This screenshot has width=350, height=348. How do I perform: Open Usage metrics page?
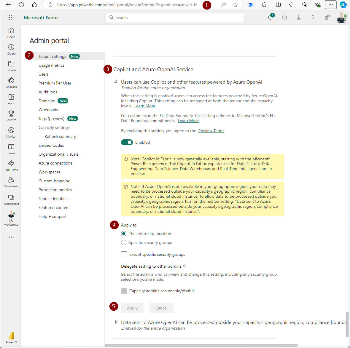51,65
